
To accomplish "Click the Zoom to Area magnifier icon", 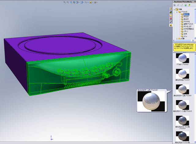I will [x=68, y=2].
